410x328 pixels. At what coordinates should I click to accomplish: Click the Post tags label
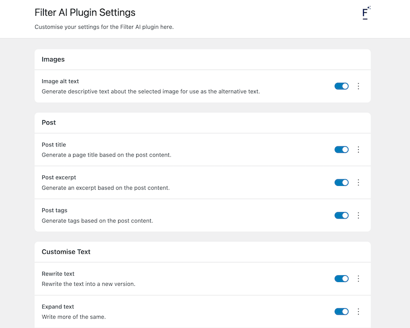55,210
